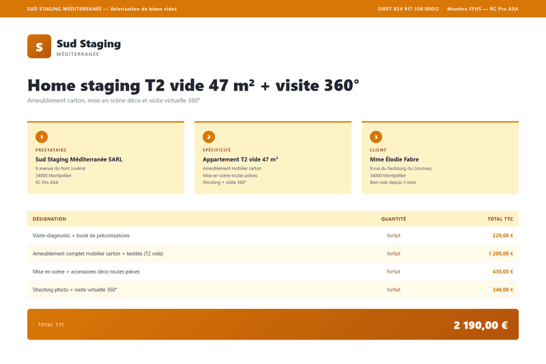Click client name Mme Élodie Fabre
Image resolution: width=546 pixels, height=364 pixels.
(x=394, y=160)
